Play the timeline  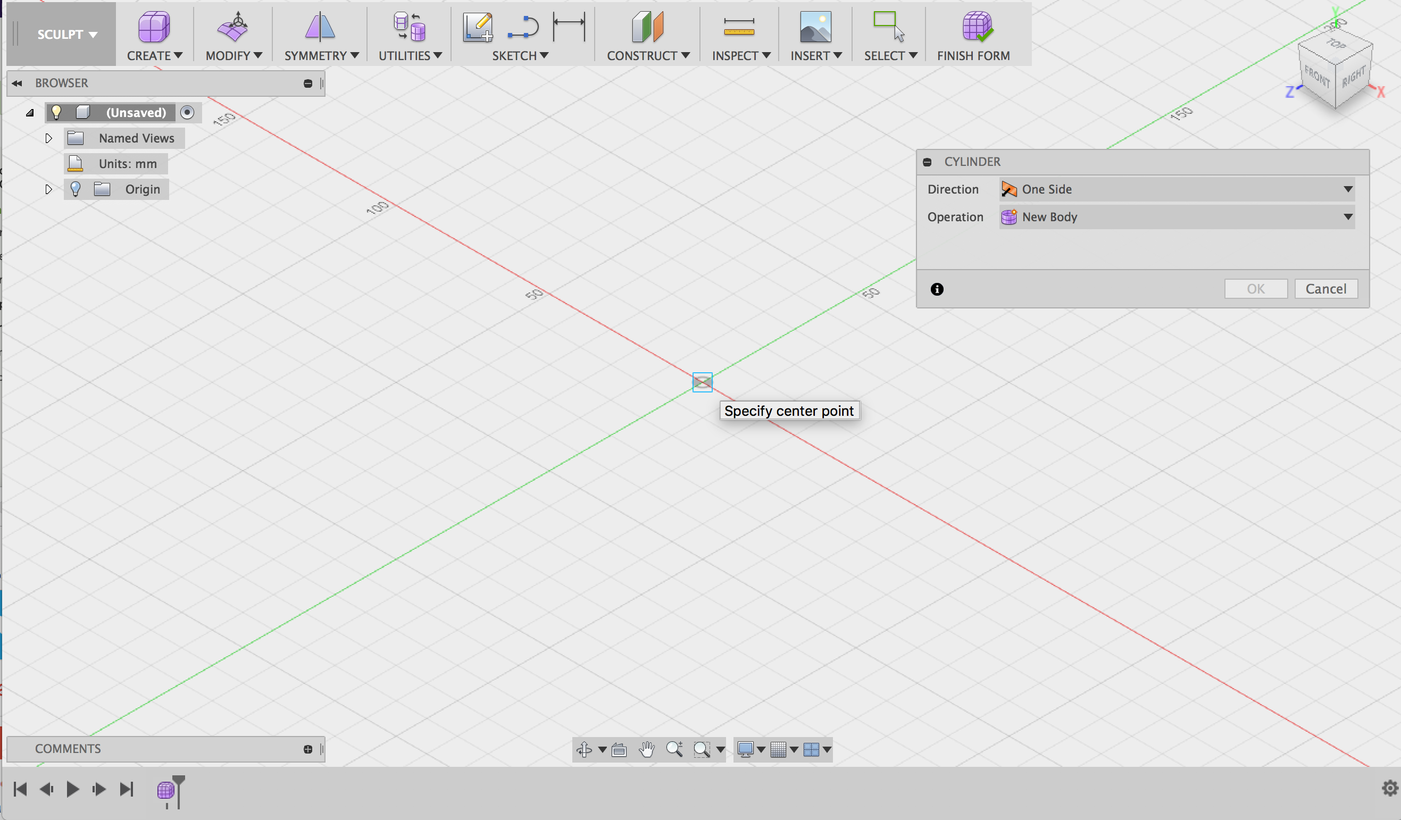click(x=72, y=789)
